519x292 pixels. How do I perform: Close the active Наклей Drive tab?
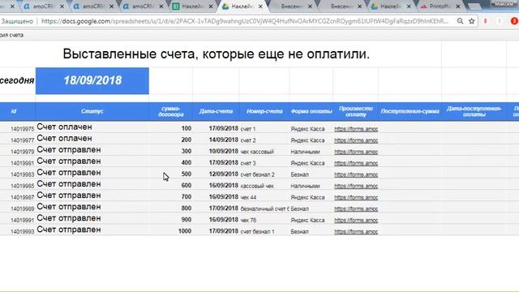260,6
